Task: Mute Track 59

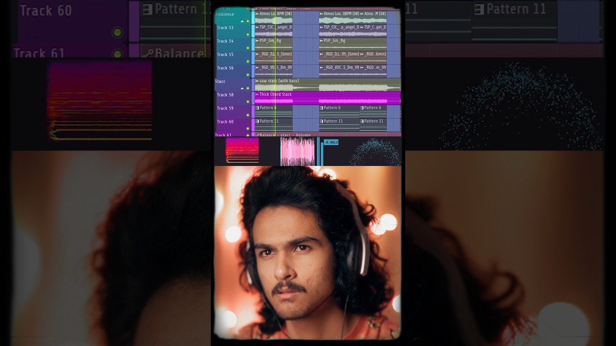Action: [x=248, y=115]
